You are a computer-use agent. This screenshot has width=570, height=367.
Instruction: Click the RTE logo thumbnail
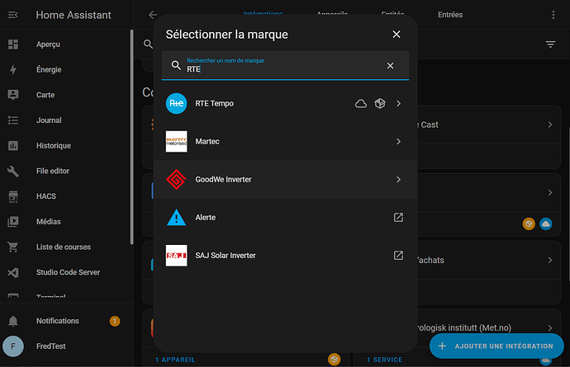point(176,103)
